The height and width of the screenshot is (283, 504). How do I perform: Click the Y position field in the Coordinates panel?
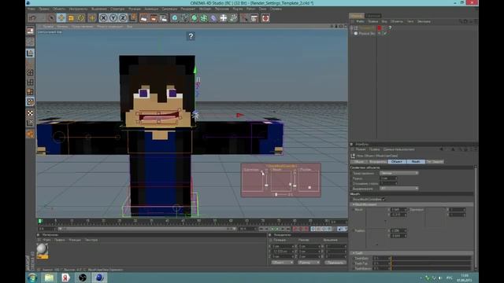click(x=283, y=252)
